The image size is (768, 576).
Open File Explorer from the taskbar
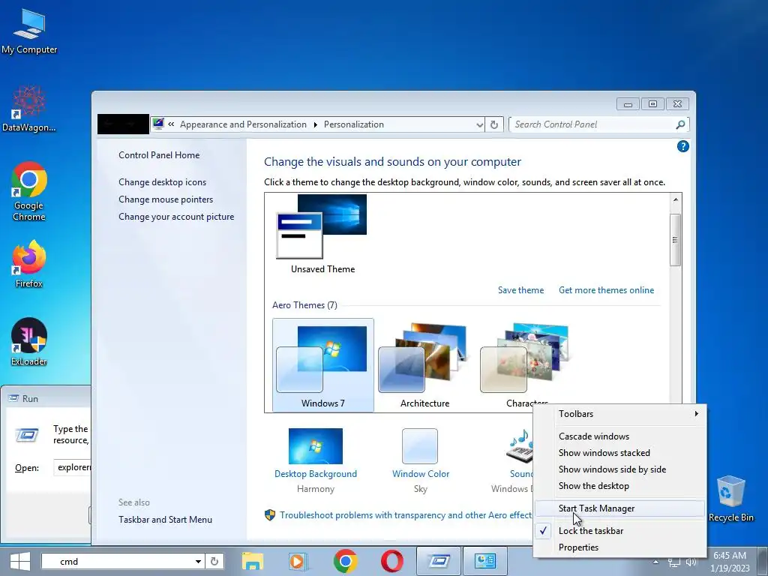coord(252,561)
